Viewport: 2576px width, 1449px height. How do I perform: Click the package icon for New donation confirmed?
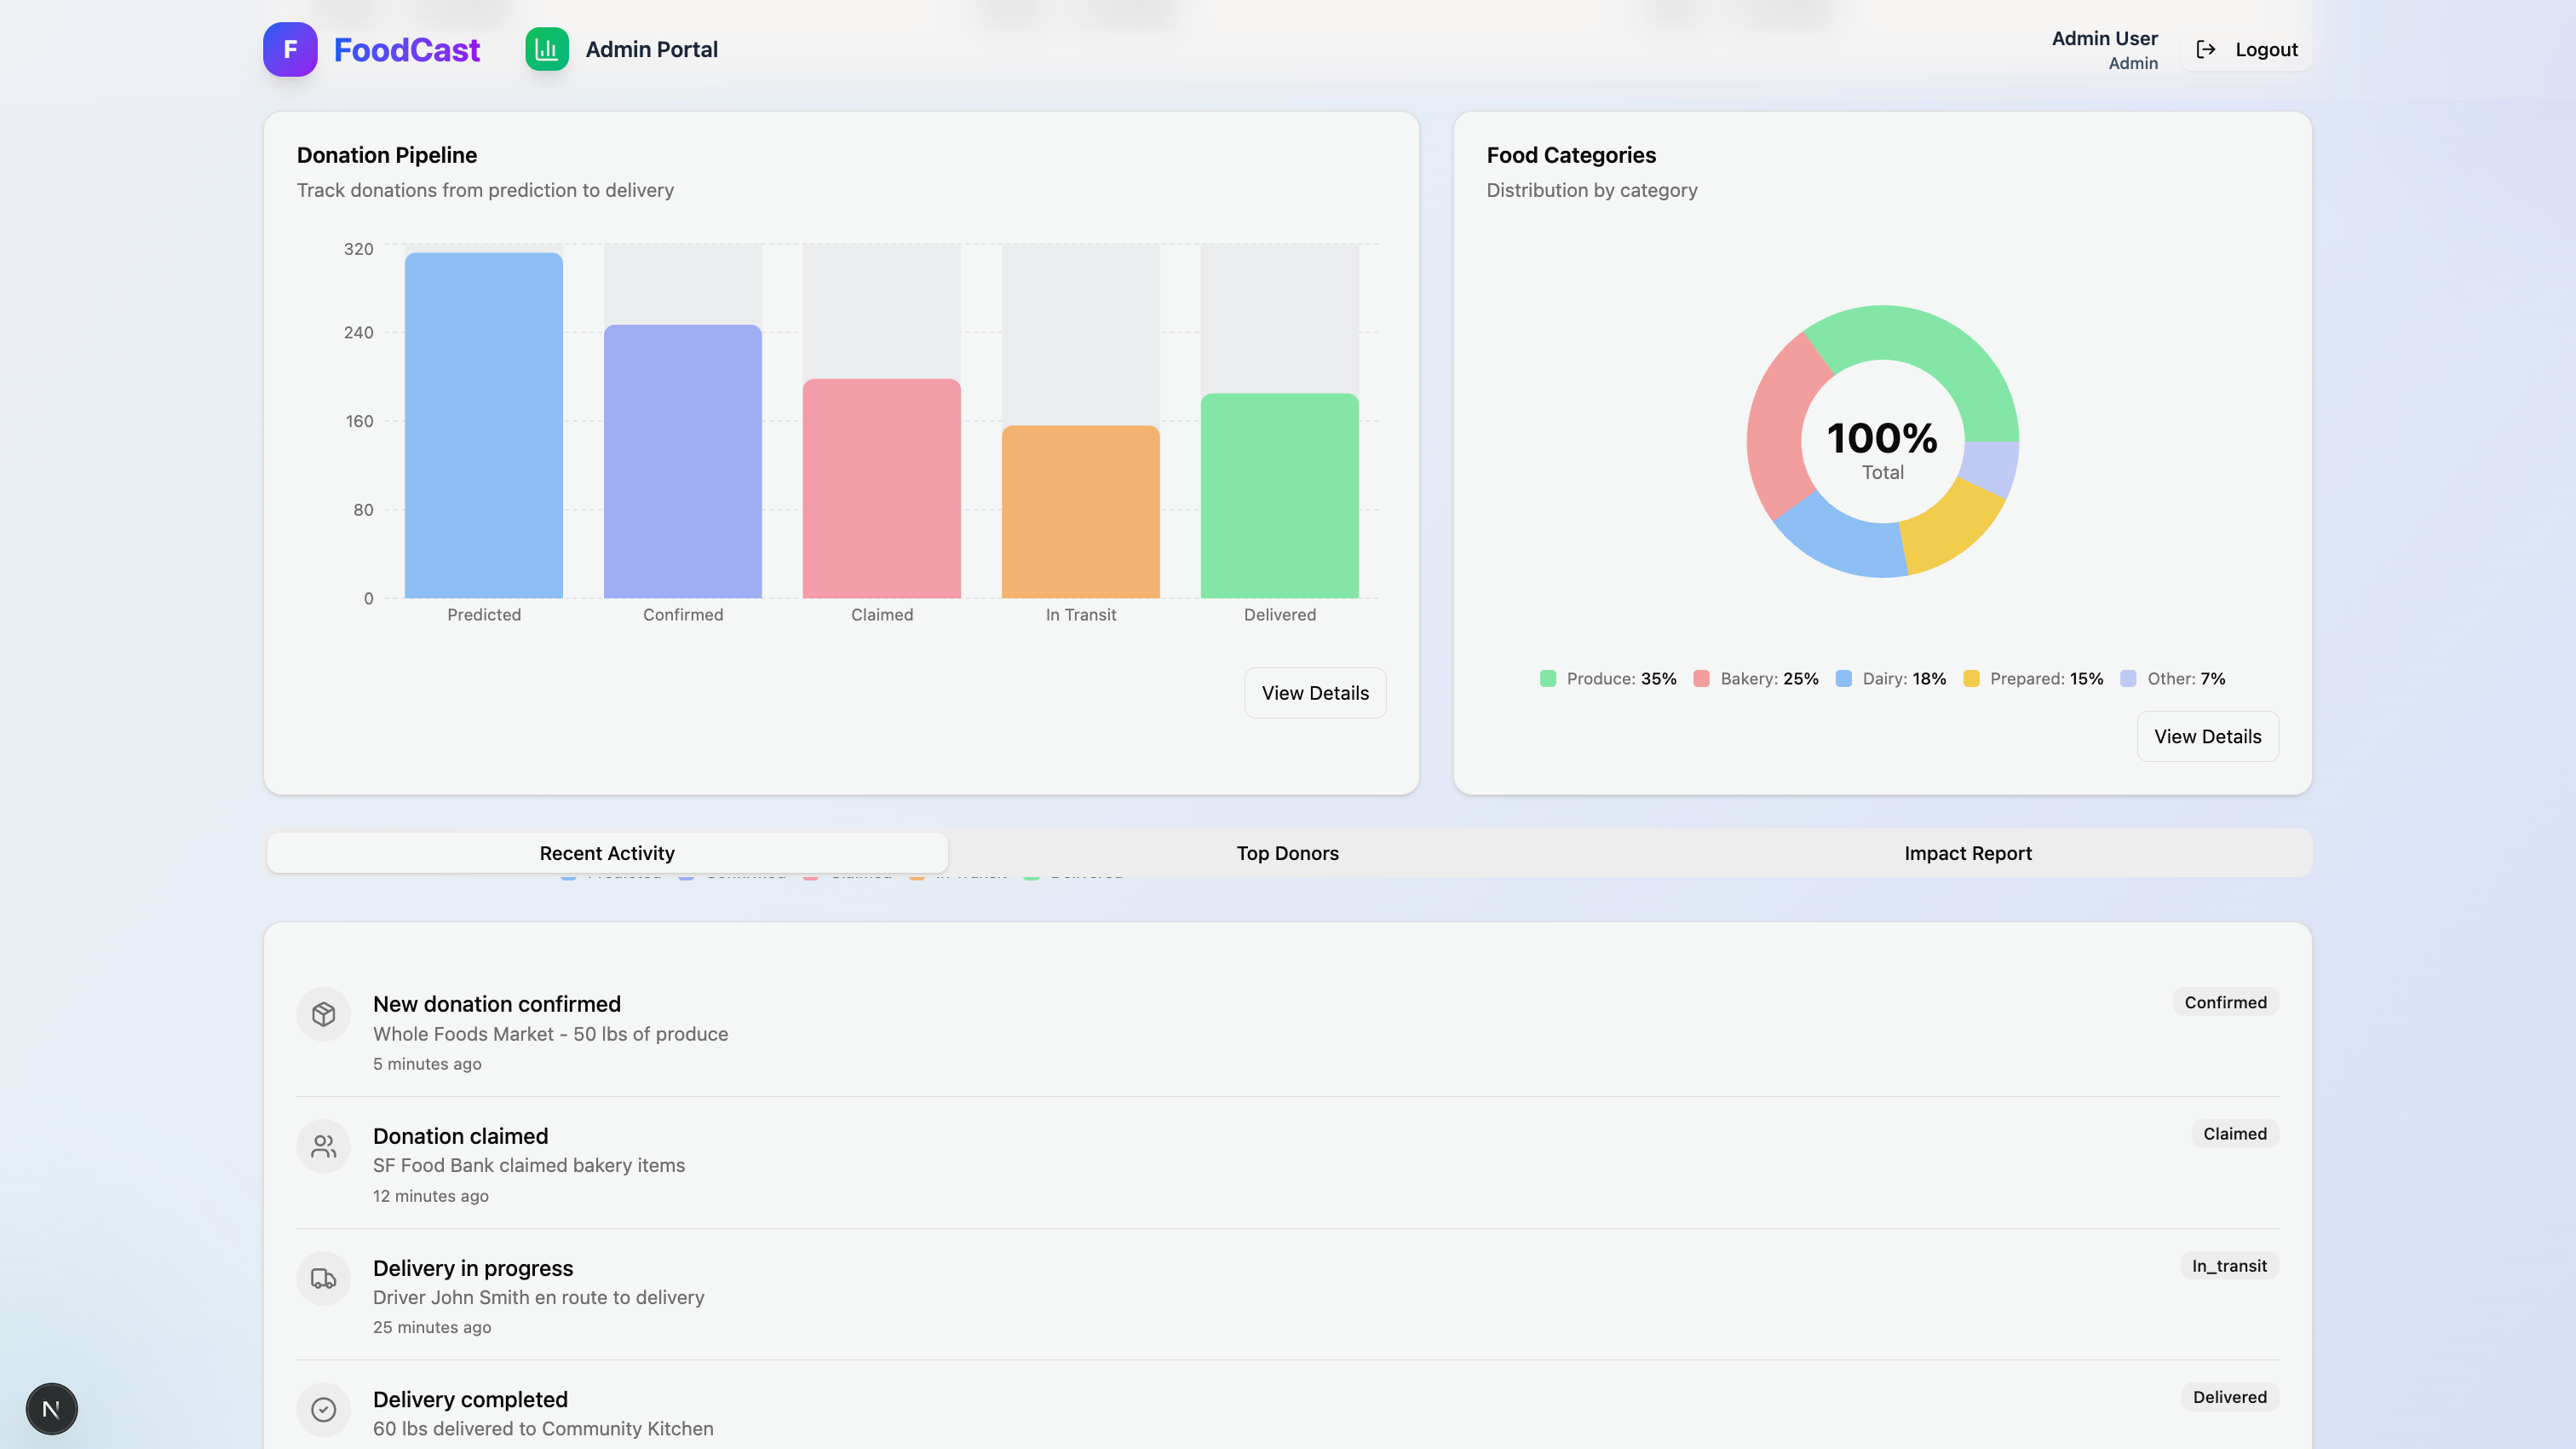point(323,1013)
